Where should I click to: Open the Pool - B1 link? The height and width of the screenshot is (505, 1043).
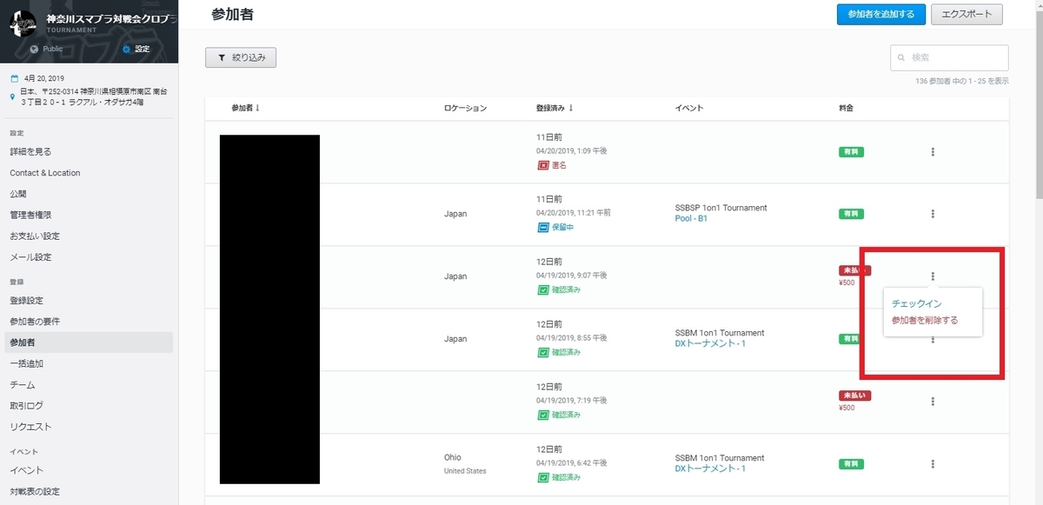[691, 218]
